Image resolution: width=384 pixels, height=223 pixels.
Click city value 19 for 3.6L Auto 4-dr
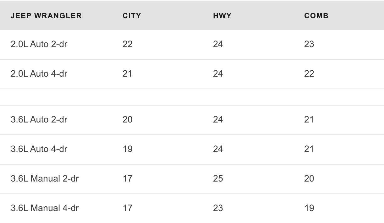128,149
